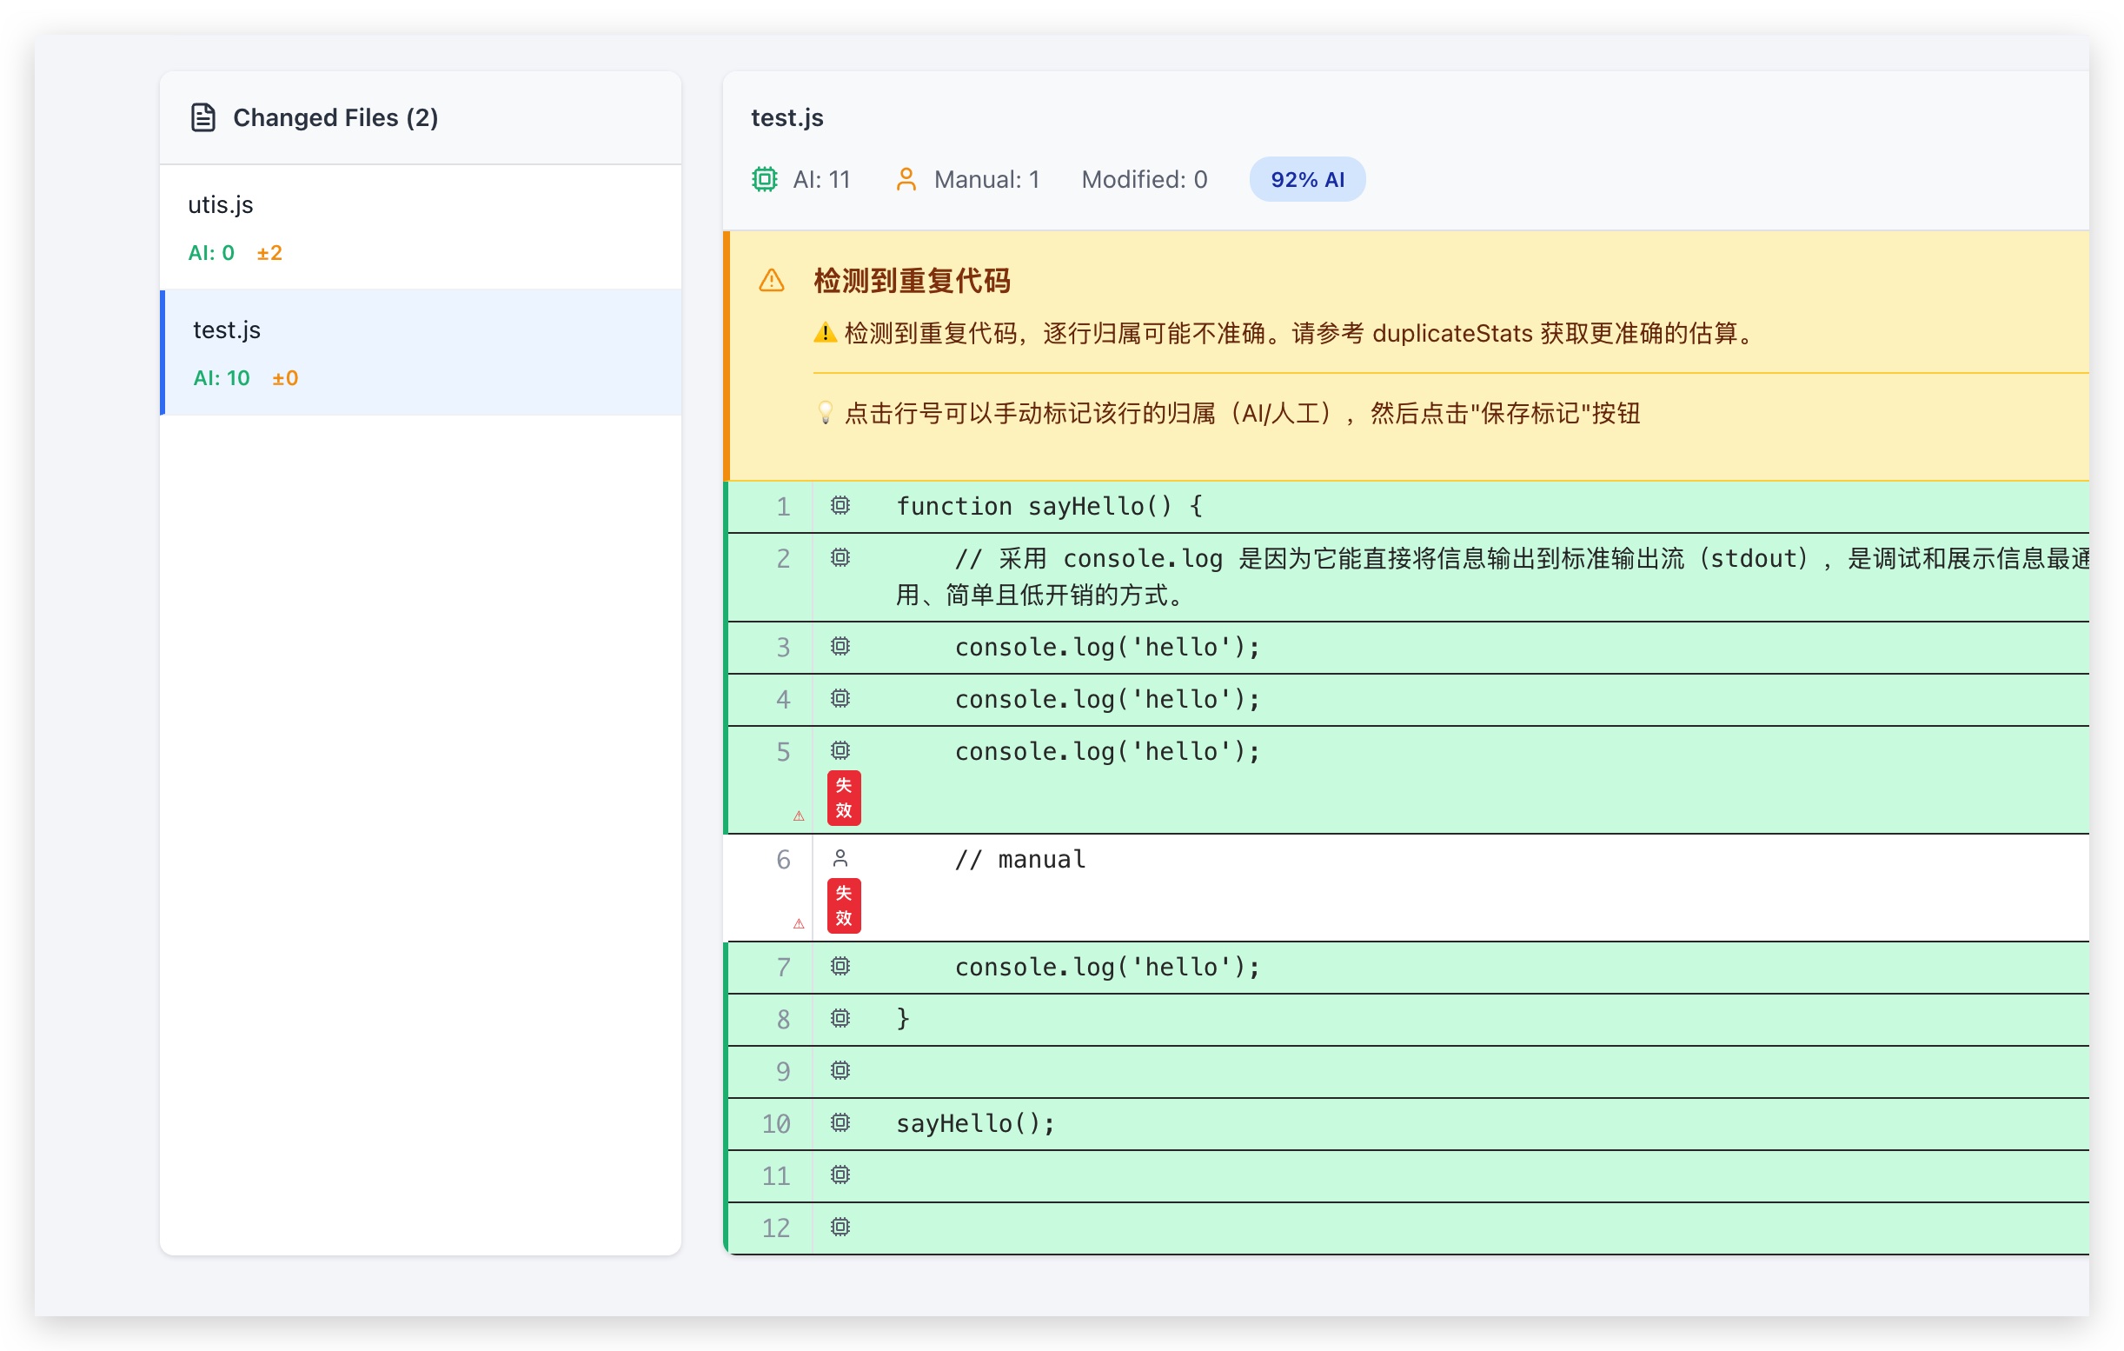This screenshot has width=2124, height=1351.
Task: Click the document icon beside Changed Files header
Action: pyautogui.click(x=203, y=116)
